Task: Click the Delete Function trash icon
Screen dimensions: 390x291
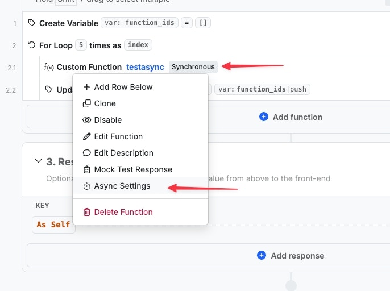Action: 87,212
